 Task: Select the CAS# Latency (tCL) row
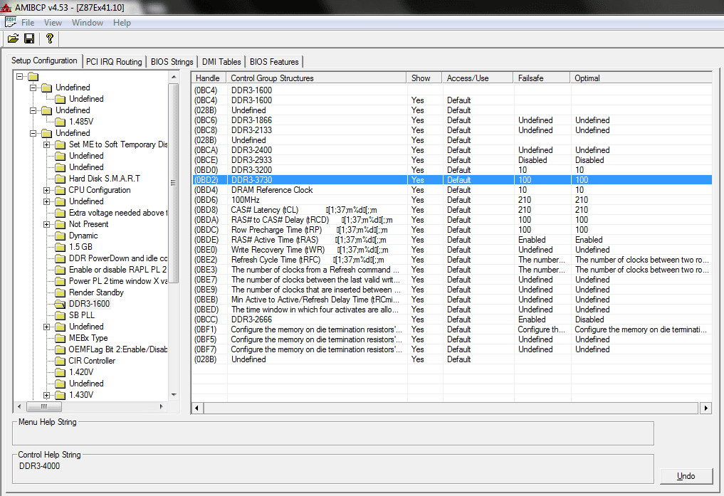click(451, 210)
